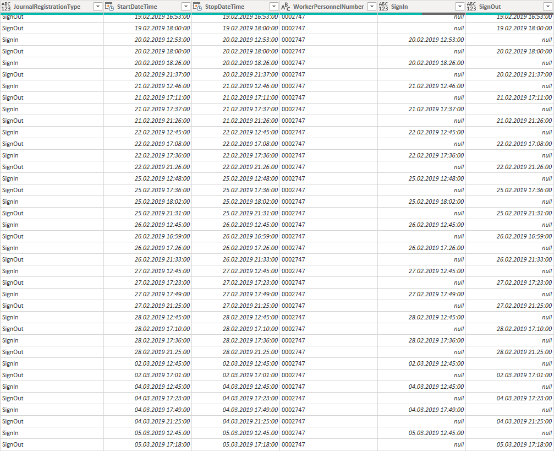This screenshot has width=554, height=451.
Task: Click 04.03.2019 12:45:00 in StopDateTime column
Action: [x=250, y=387]
